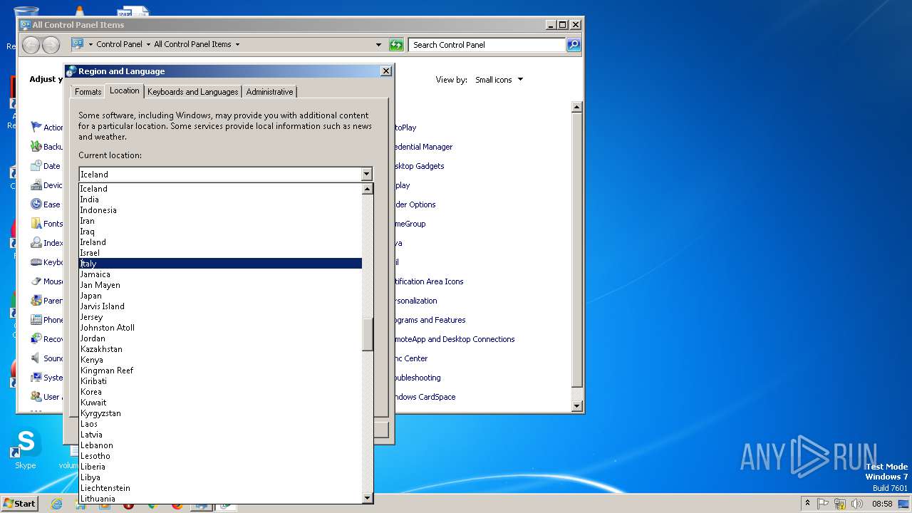The height and width of the screenshot is (513, 912).
Task: Open the Action Center flag icon
Action: pyautogui.click(x=36, y=127)
